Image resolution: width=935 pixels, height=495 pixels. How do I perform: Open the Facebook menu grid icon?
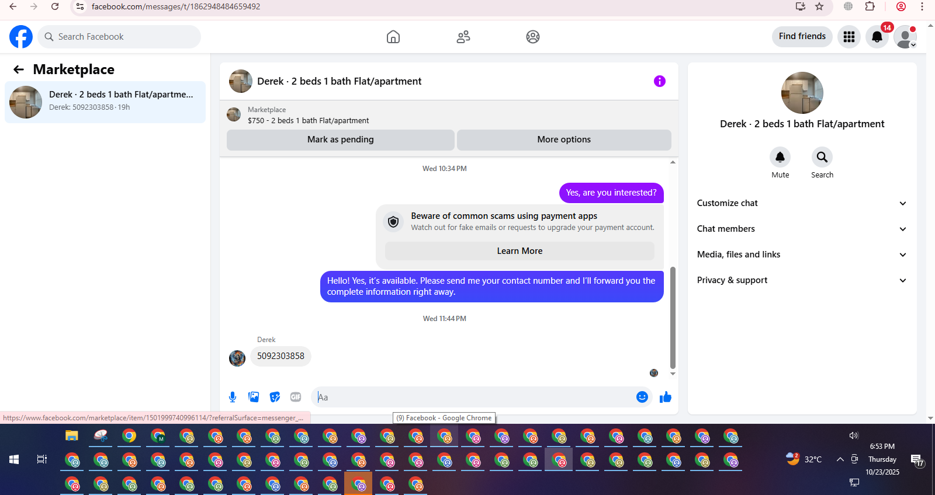(849, 37)
